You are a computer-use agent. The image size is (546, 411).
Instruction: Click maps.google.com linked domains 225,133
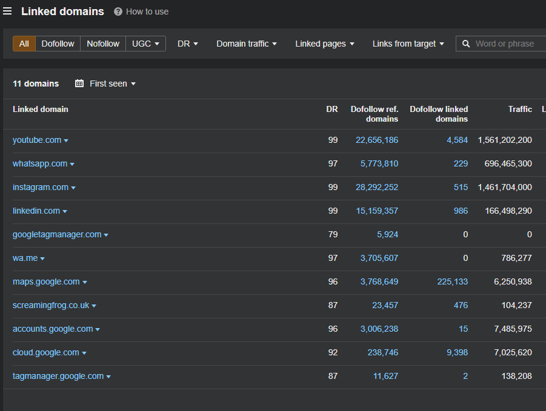(452, 282)
